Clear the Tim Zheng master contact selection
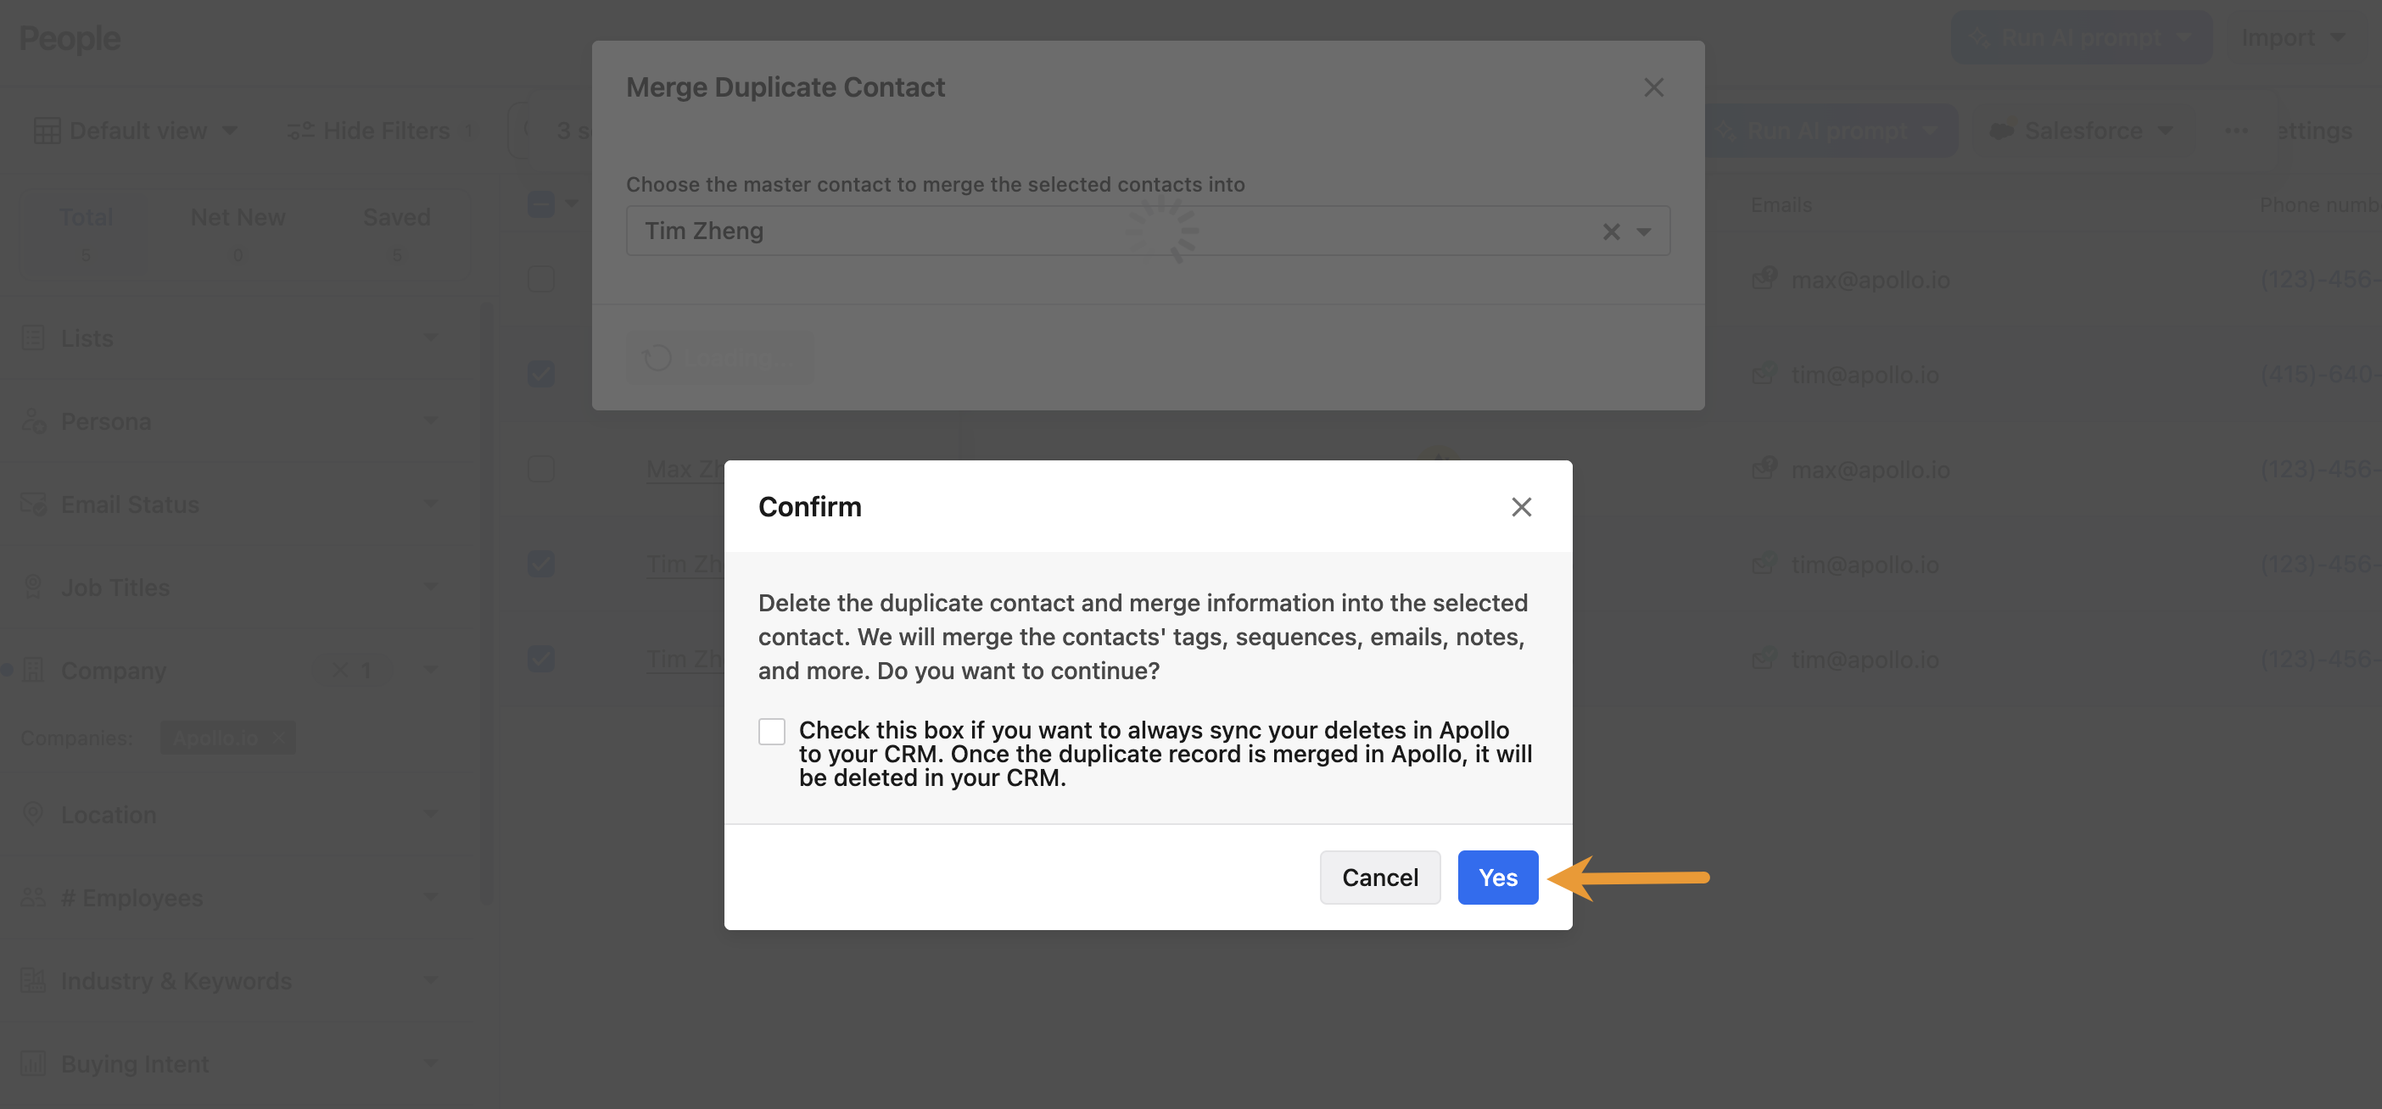The image size is (2382, 1109). 1611,231
